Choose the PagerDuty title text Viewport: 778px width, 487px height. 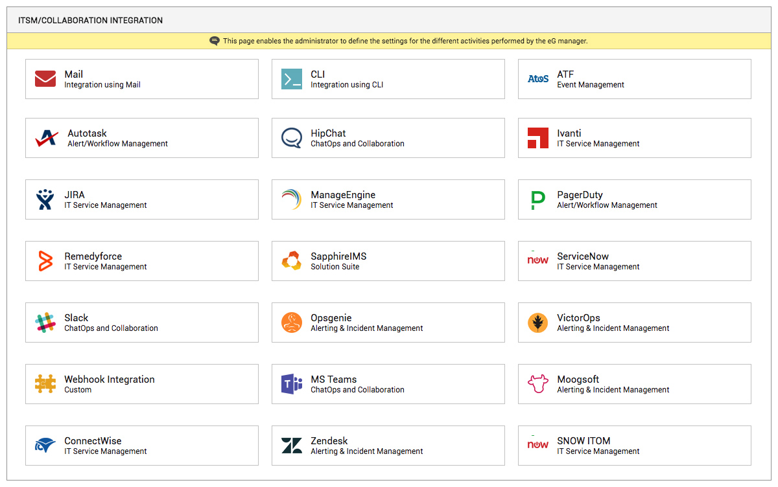click(x=580, y=195)
